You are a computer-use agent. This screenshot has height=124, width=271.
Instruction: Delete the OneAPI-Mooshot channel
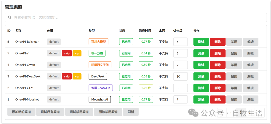(218, 99)
